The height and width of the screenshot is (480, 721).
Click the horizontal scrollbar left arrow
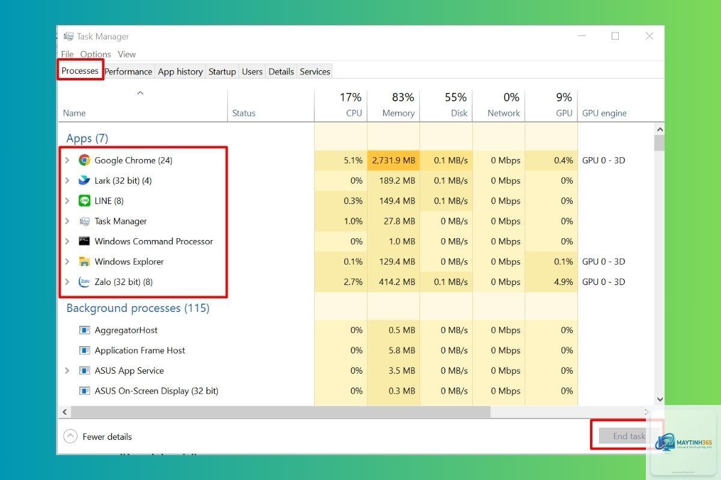click(x=64, y=412)
